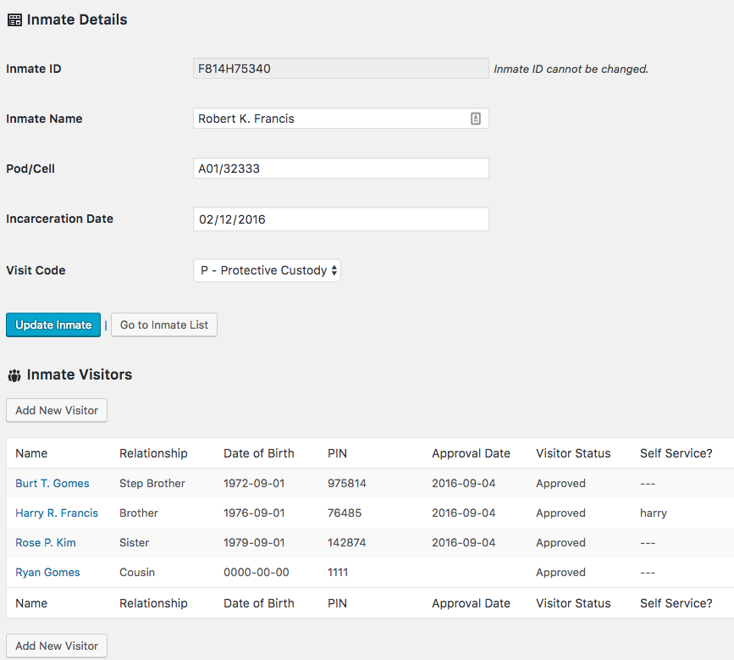Focus the Inmate Name input field
Screen dimensions: 734x660
pyautogui.click(x=341, y=119)
